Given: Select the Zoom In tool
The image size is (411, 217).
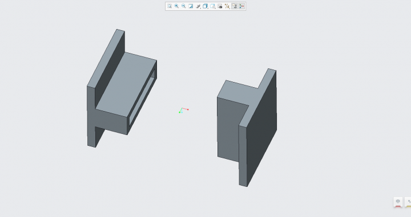Looking at the screenshot, I should click(176, 6).
